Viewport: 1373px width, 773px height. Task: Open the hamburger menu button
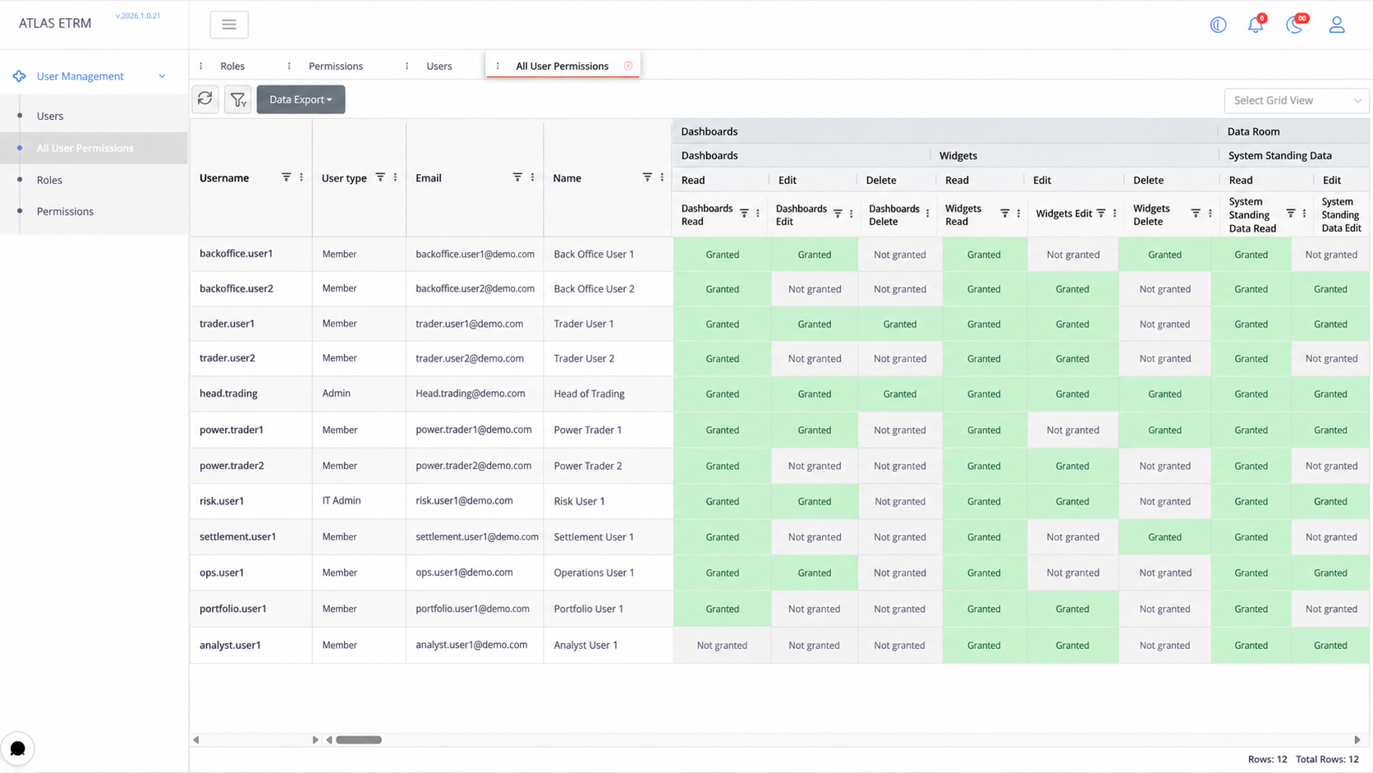coord(229,25)
